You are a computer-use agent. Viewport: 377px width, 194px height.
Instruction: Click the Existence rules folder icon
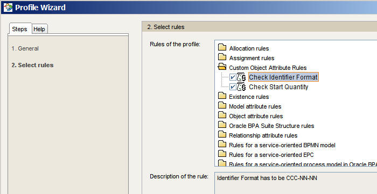click(222, 96)
